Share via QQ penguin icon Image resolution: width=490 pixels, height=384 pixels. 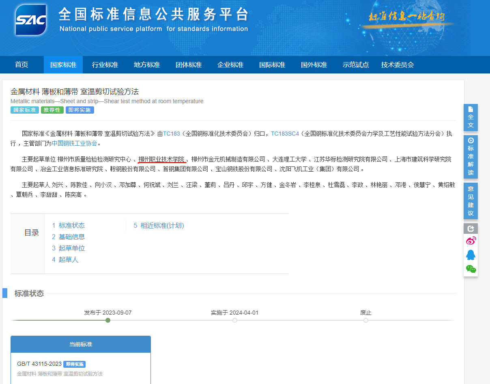[471, 255]
